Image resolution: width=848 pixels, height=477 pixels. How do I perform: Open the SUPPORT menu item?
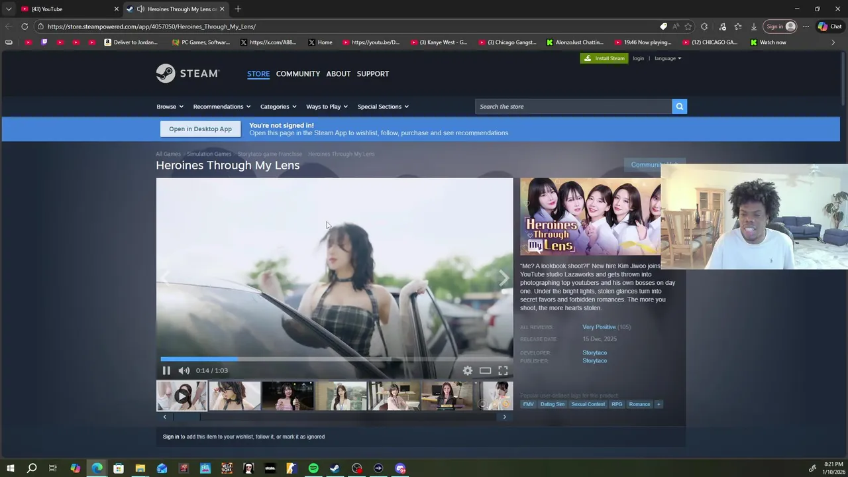(x=373, y=74)
